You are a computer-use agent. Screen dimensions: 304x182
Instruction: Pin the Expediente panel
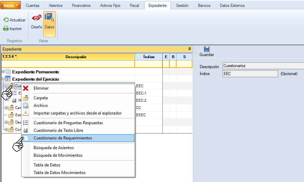click(x=189, y=49)
